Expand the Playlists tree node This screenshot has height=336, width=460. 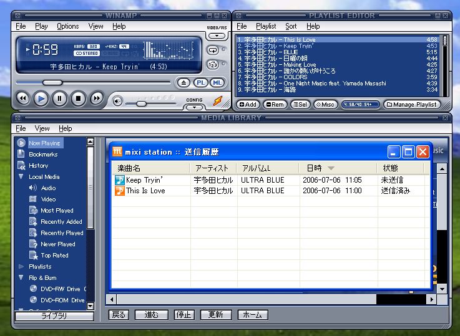pyautogui.click(x=21, y=267)
